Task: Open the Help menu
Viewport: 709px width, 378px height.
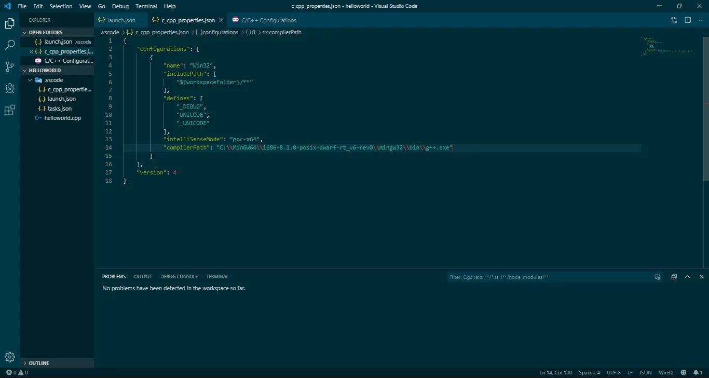Action: (170, 6)
